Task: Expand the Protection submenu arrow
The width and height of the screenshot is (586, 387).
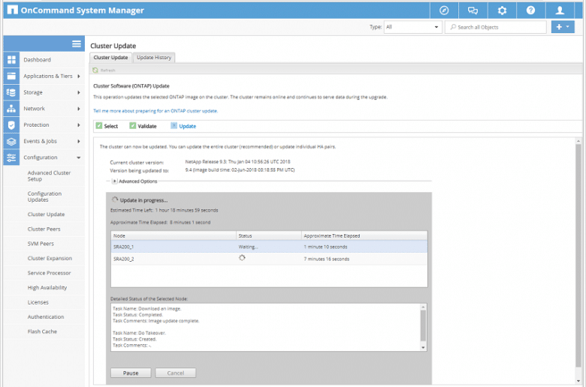Action: [x=79, y=125]
